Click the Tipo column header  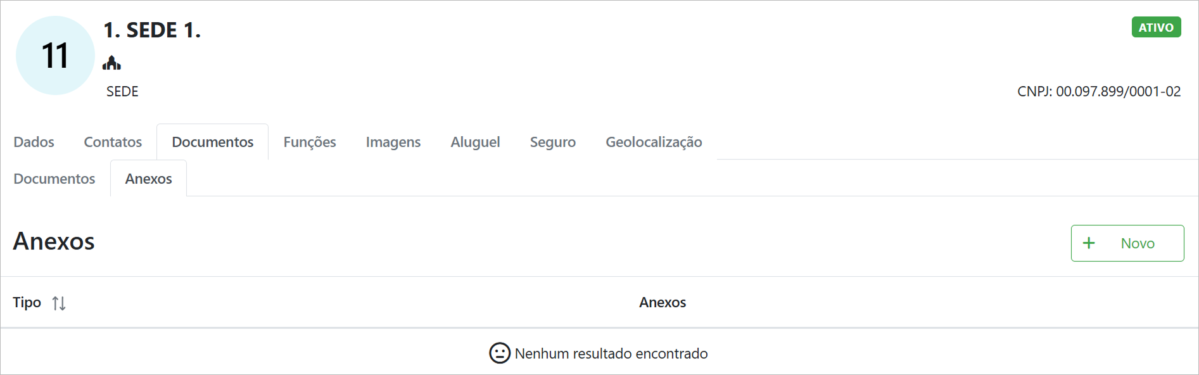click(x=27, y=303)
